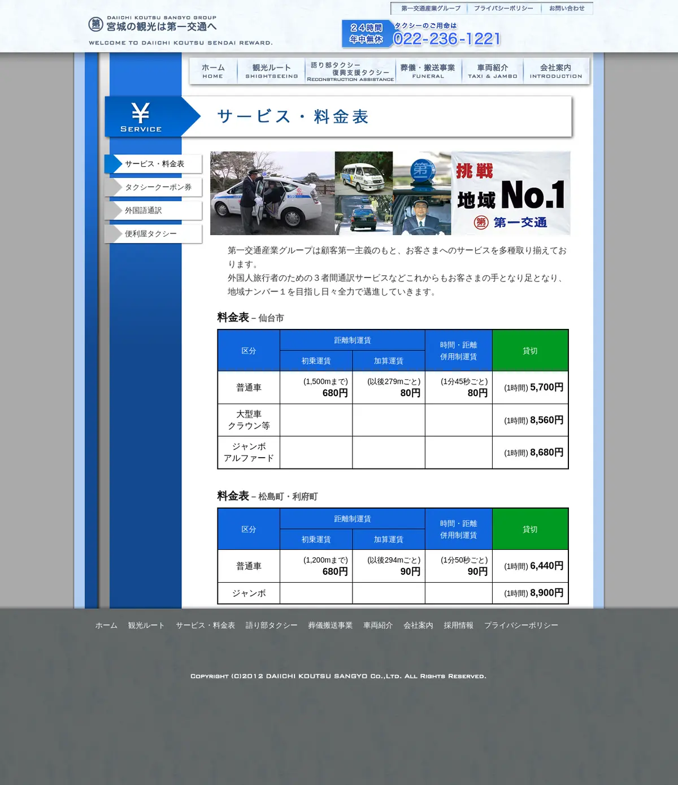This screenshot has height=785, width=678.
Task: Open footer 観光ルート link
Action: point(146,626)
